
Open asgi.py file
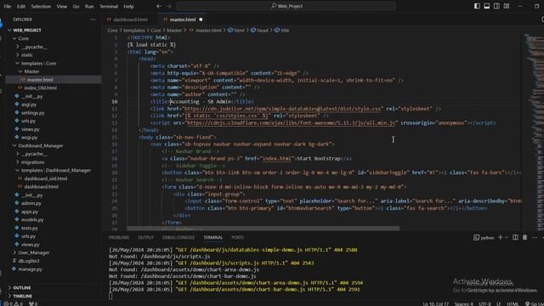coord(29,105)
